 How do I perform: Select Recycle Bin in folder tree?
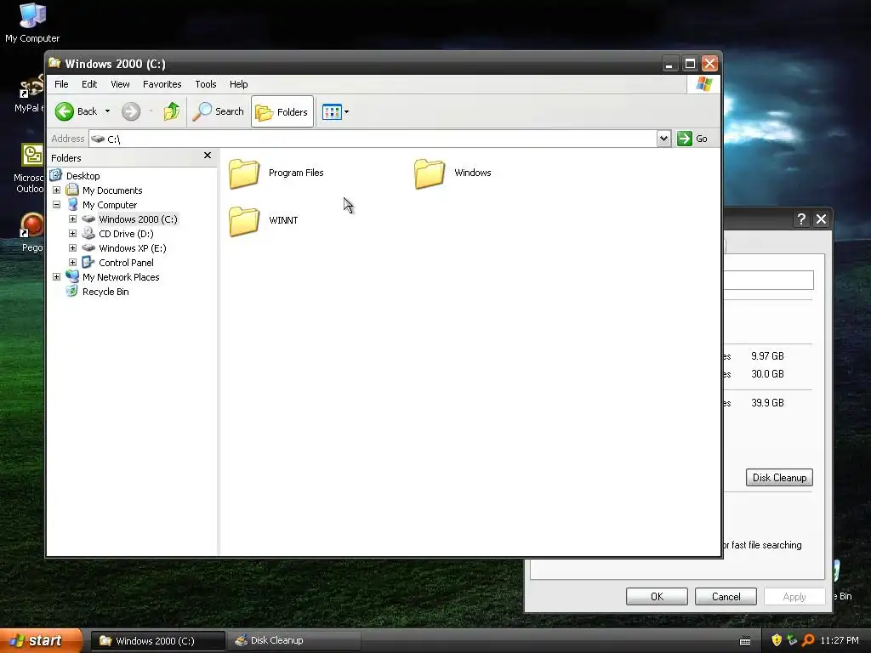tap(105, 292)
